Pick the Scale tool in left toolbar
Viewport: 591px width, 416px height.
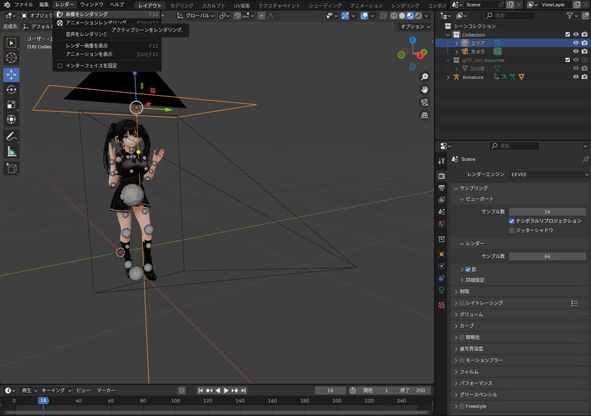pos(11,104)
